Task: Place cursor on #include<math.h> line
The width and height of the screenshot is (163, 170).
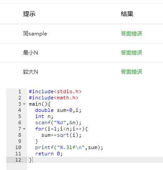Action: click(54, 98)
